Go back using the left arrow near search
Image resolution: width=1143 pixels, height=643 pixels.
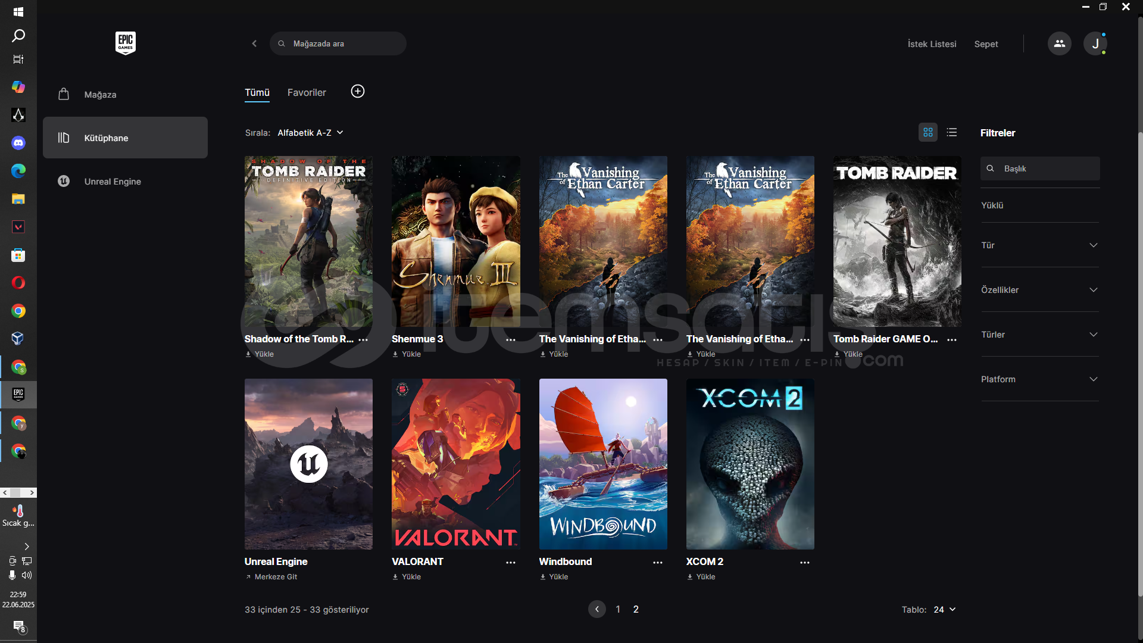[254, 43]
